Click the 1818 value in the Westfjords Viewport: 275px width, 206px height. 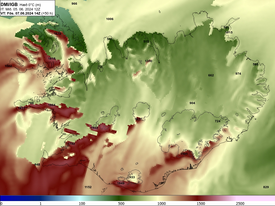coord(52,59)
